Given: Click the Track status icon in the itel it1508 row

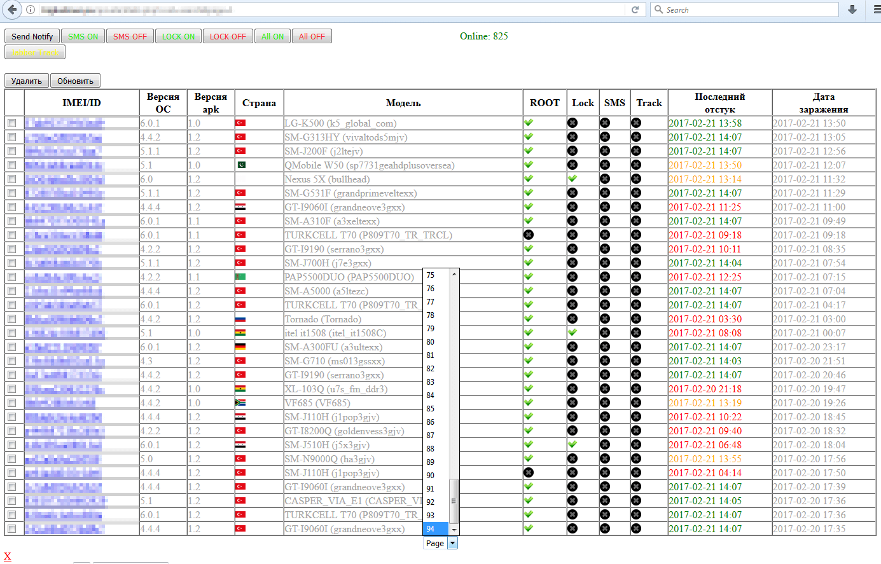Looking at the screenshot, I should point(635,333).
